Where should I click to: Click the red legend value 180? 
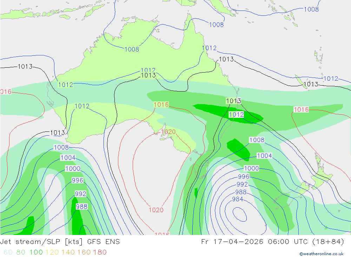point(100,252)
